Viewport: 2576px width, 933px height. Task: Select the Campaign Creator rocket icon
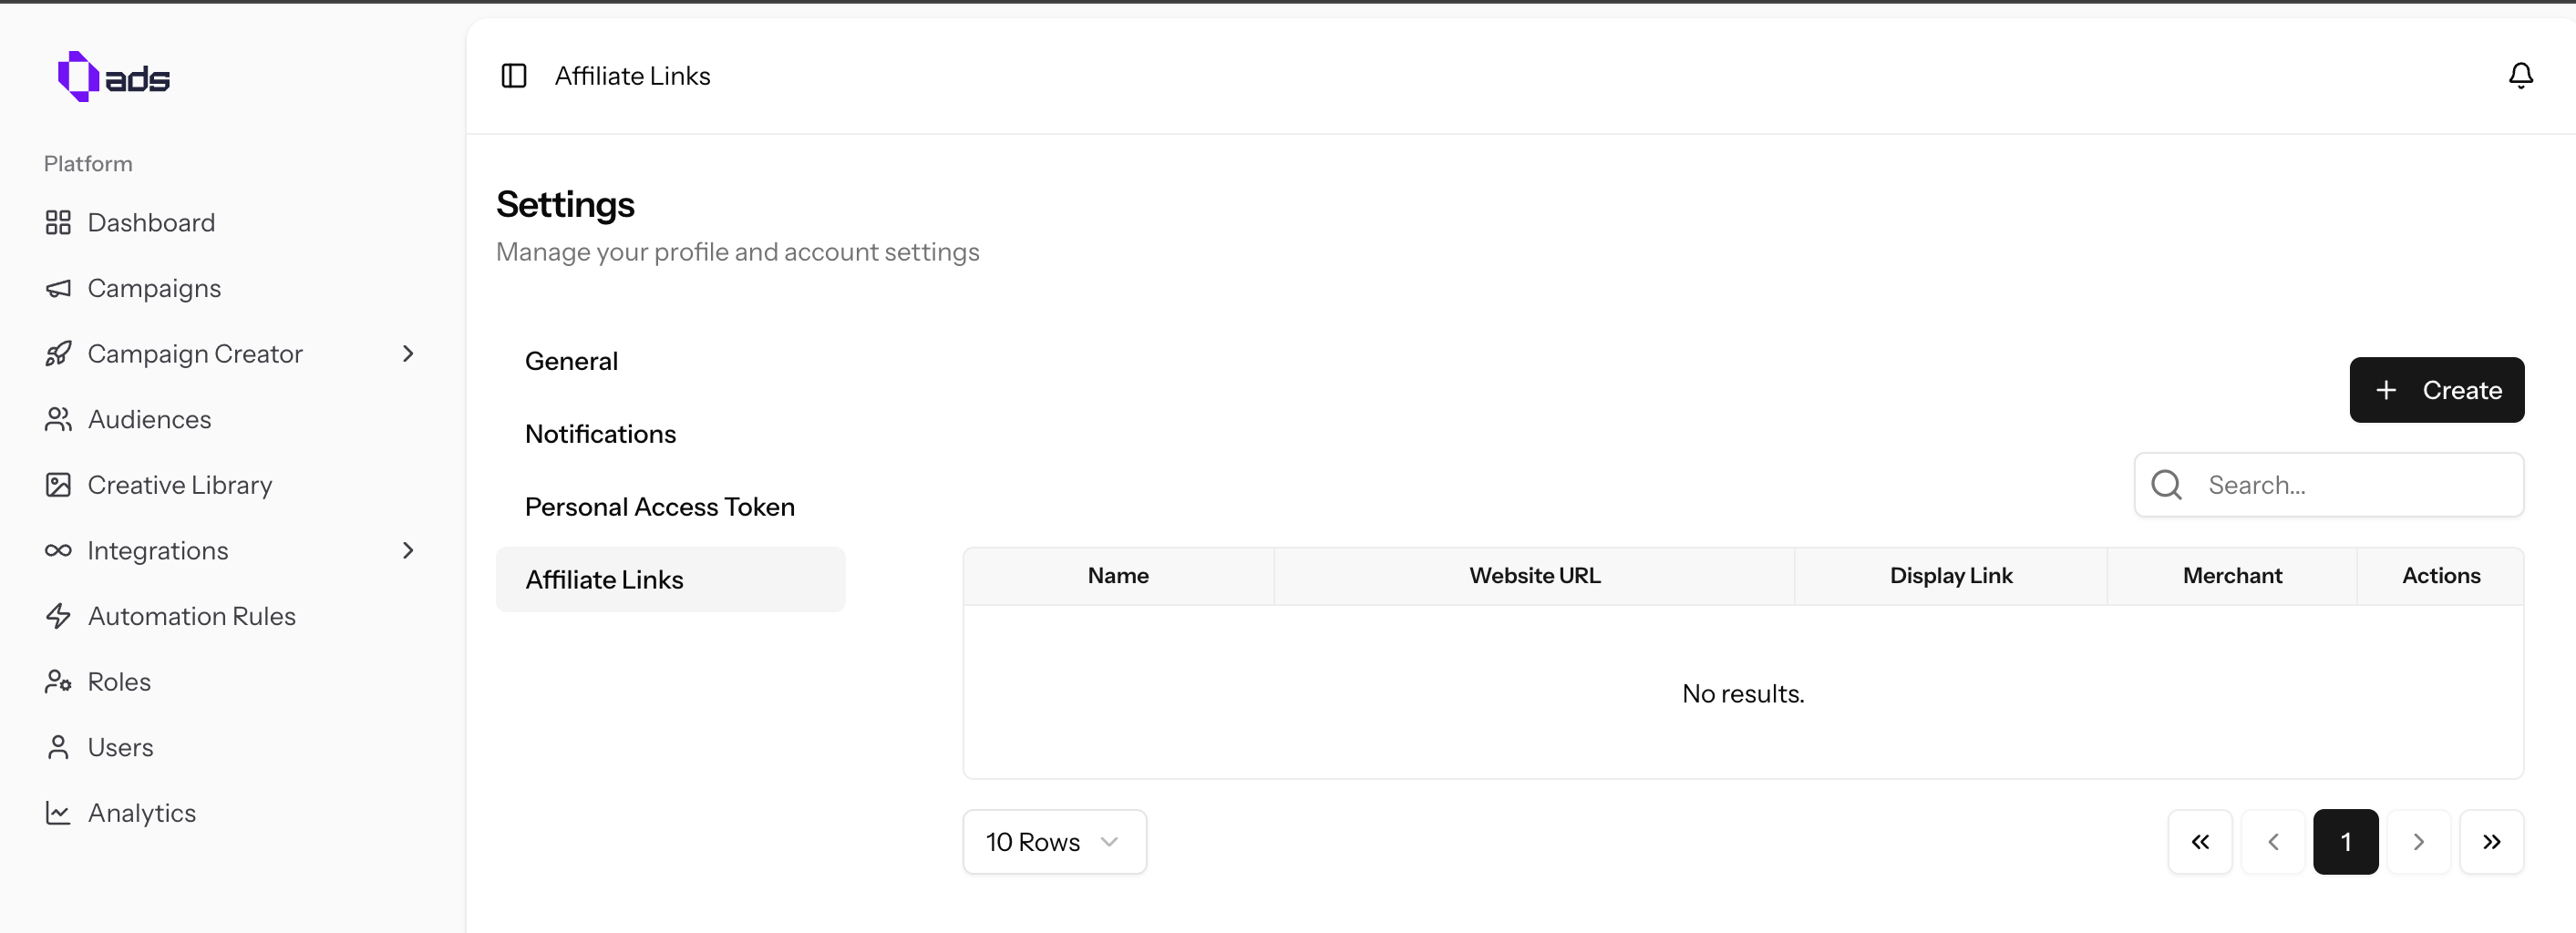58,353
